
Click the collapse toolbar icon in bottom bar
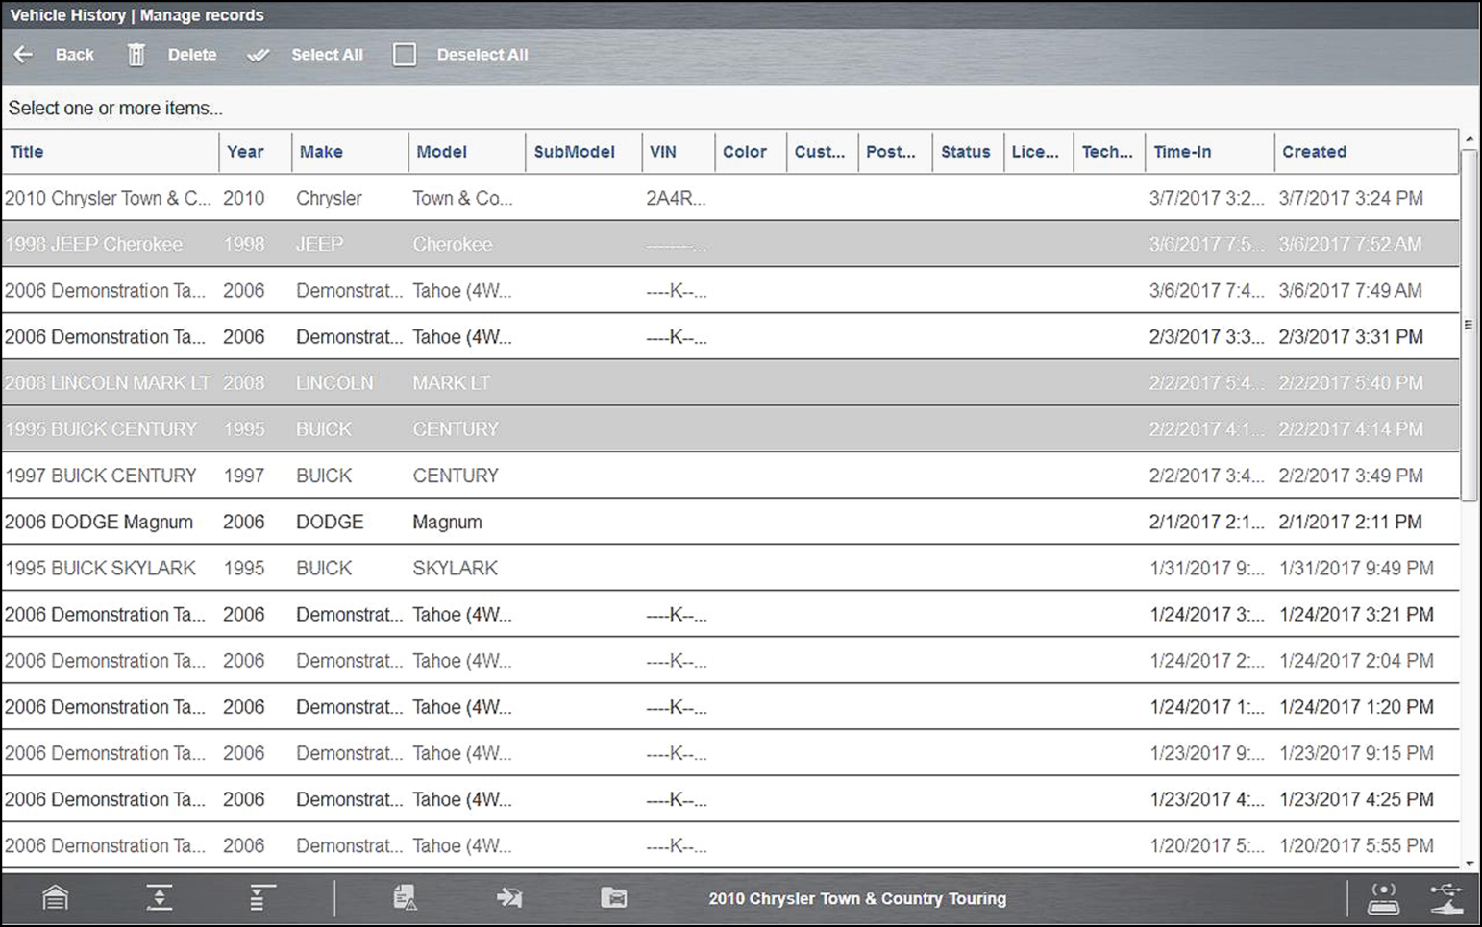tap(160, 898)
